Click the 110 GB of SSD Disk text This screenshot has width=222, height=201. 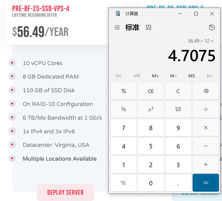[49, 90]
